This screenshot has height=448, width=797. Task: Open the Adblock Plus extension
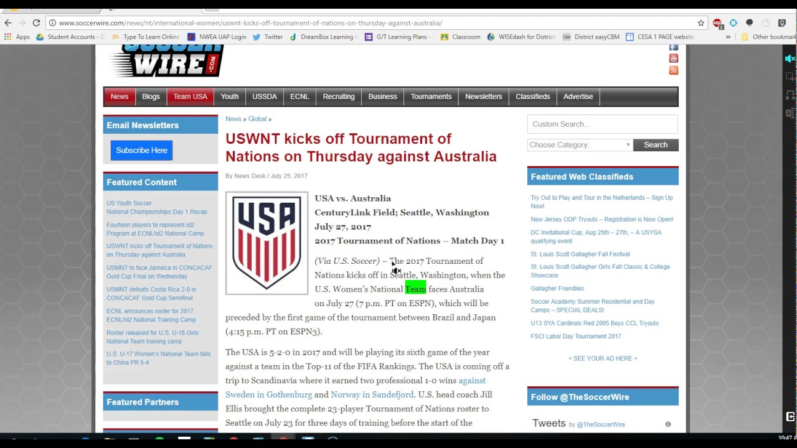click(x=717, y=23)
